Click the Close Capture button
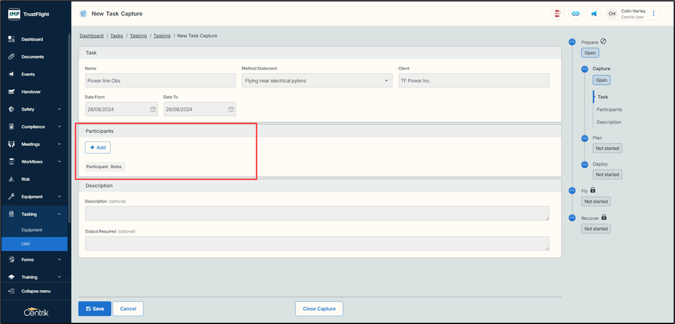The image size is (675, 324). coord(319,309)
